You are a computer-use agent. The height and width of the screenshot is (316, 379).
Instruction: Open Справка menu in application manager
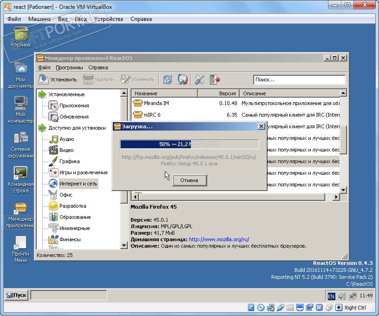point(98,67)
